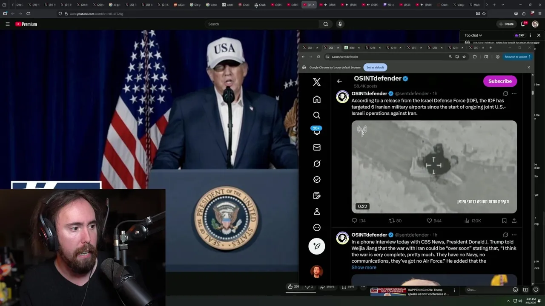Viewport: 545px width, 306px height.
Task: Bookmark the x.com page with the star
Action: coord(464,57)
